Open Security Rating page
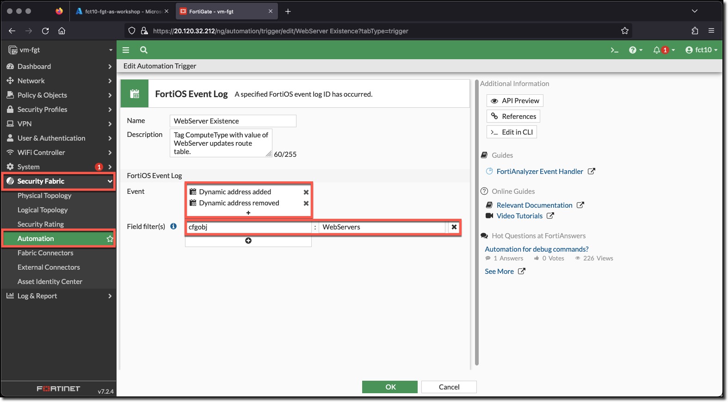Image resolution: width=728 pixels, height=402 pixels. pos(41,224)
